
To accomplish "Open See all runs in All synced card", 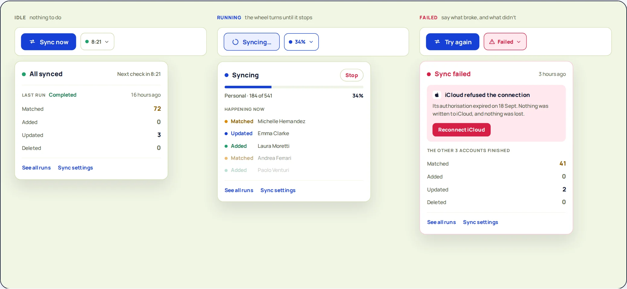I will pos(36,168).
